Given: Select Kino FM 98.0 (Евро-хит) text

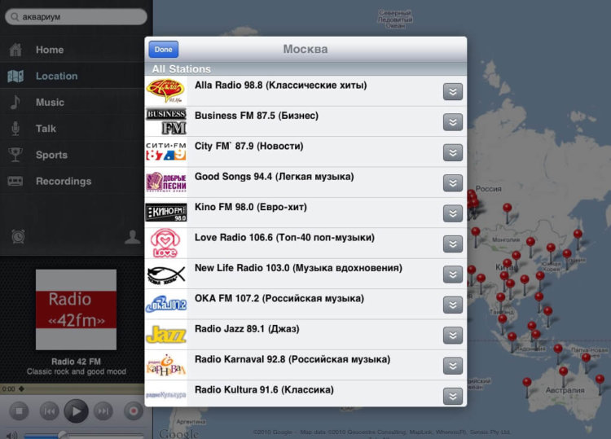Looking at the screenshot, I should point(251,207).
